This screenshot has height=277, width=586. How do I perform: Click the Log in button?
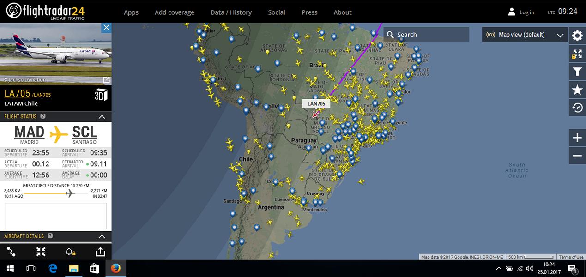[x=521, y=12]
